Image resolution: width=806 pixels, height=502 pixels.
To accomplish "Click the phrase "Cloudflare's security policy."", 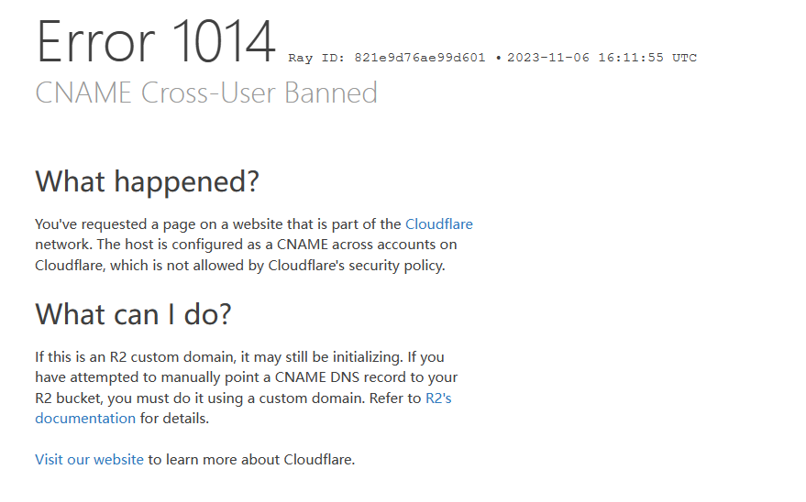I will click(x=357, y=266).
